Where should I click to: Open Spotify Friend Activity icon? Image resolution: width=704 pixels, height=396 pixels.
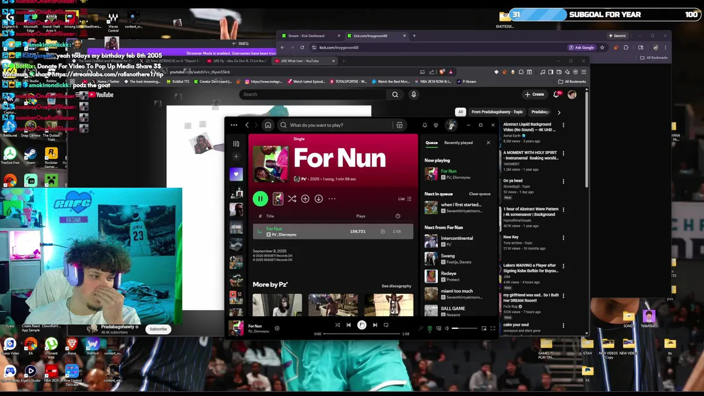[436, 125]
